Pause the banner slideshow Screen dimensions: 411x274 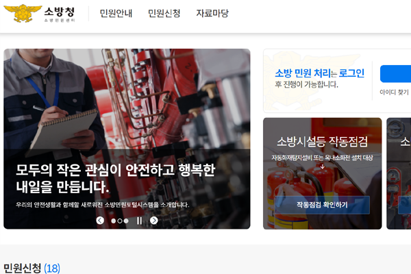coord(139,221)
